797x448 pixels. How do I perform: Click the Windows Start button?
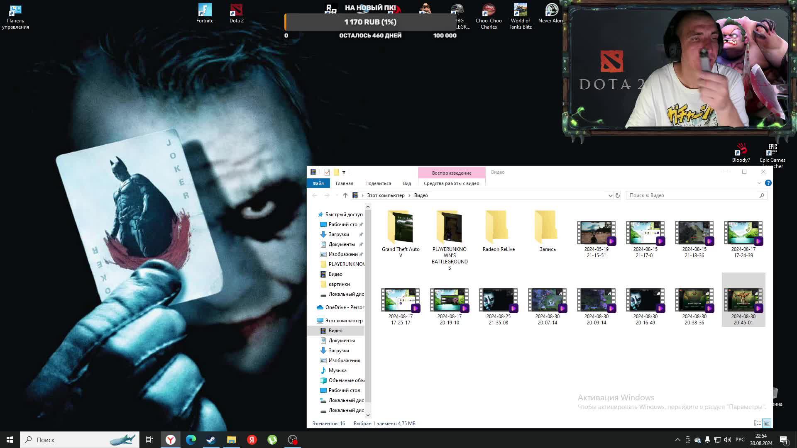click(x=10, y=440)
